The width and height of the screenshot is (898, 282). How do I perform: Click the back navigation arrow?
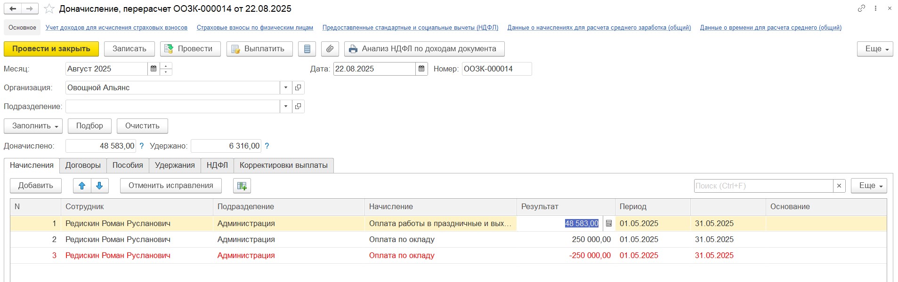[13, 9]
